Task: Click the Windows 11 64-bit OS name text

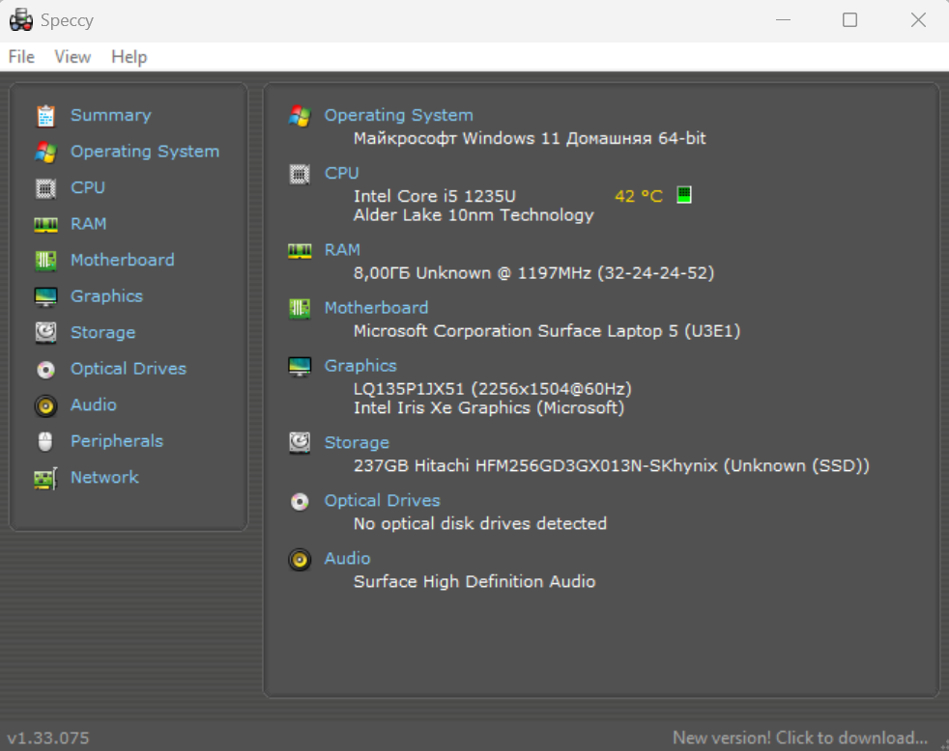Action: tap(530, 138)
